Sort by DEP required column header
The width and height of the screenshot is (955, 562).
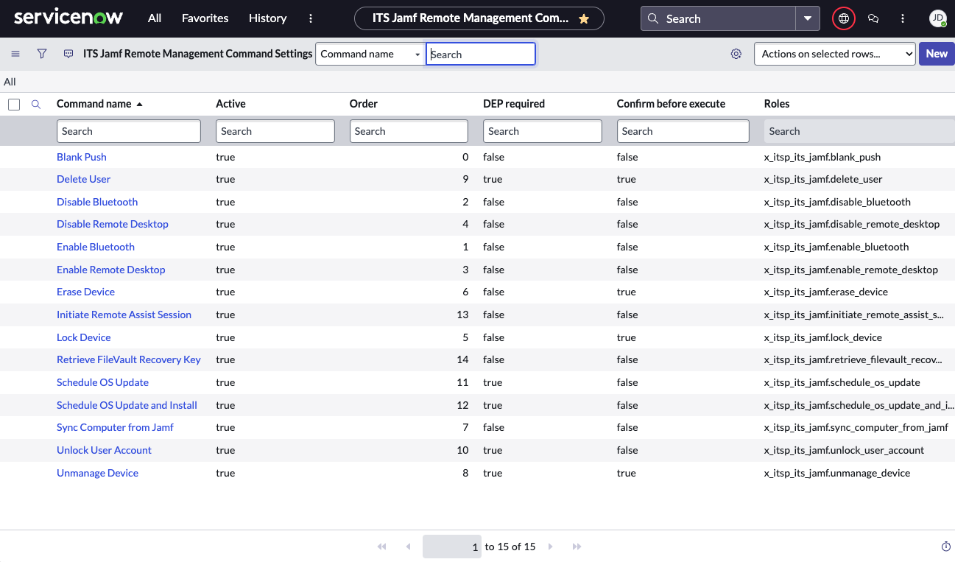pyautogui.click(x=514, y=104)
